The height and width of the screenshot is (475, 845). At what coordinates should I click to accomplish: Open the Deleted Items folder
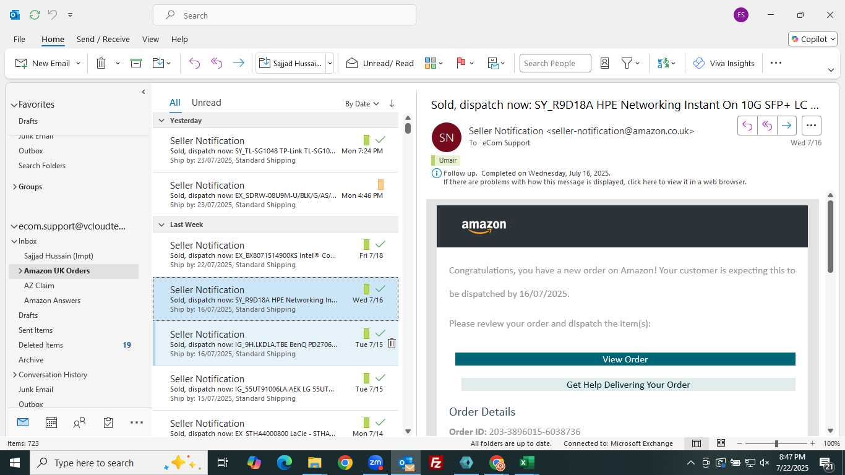[41, 345]
